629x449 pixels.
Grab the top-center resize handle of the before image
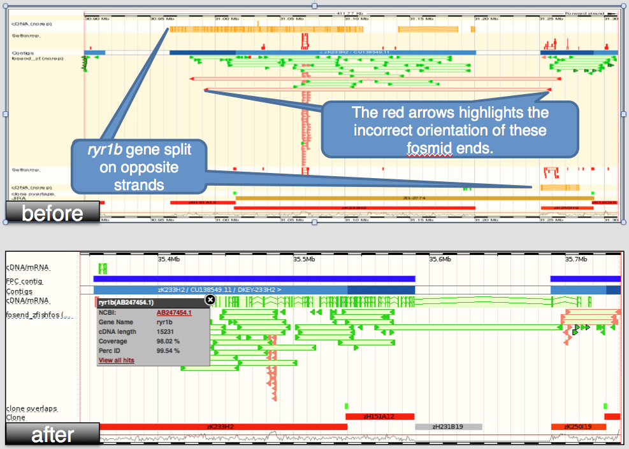click(314, 6)
